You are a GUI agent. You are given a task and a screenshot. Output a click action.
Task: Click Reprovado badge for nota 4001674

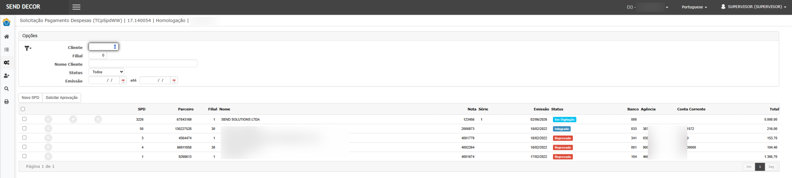[x=563, y=157]
